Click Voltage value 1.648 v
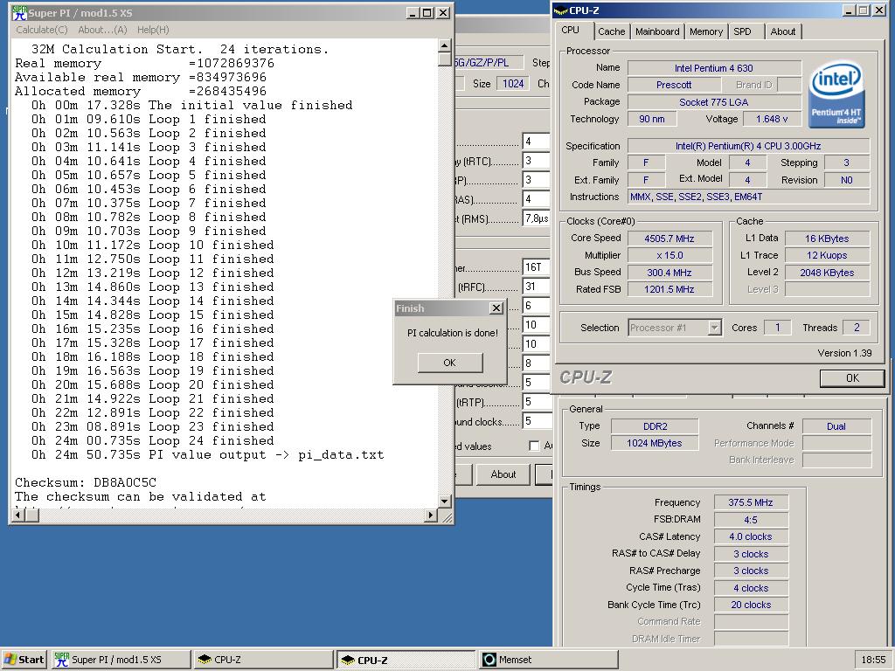 pyautogui.click(x=772, y=119)
